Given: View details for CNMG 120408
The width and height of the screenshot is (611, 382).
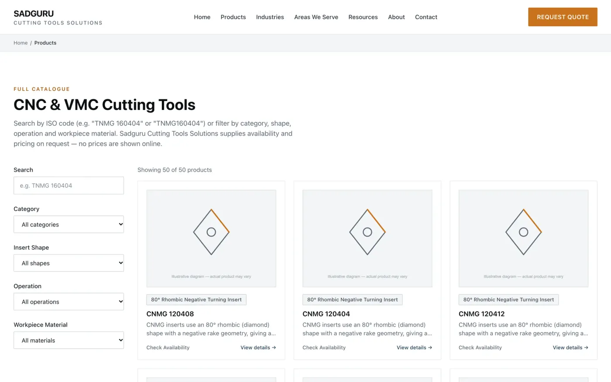Looking at the screenshot, I should pyautogui.click(x=258, y=348).
